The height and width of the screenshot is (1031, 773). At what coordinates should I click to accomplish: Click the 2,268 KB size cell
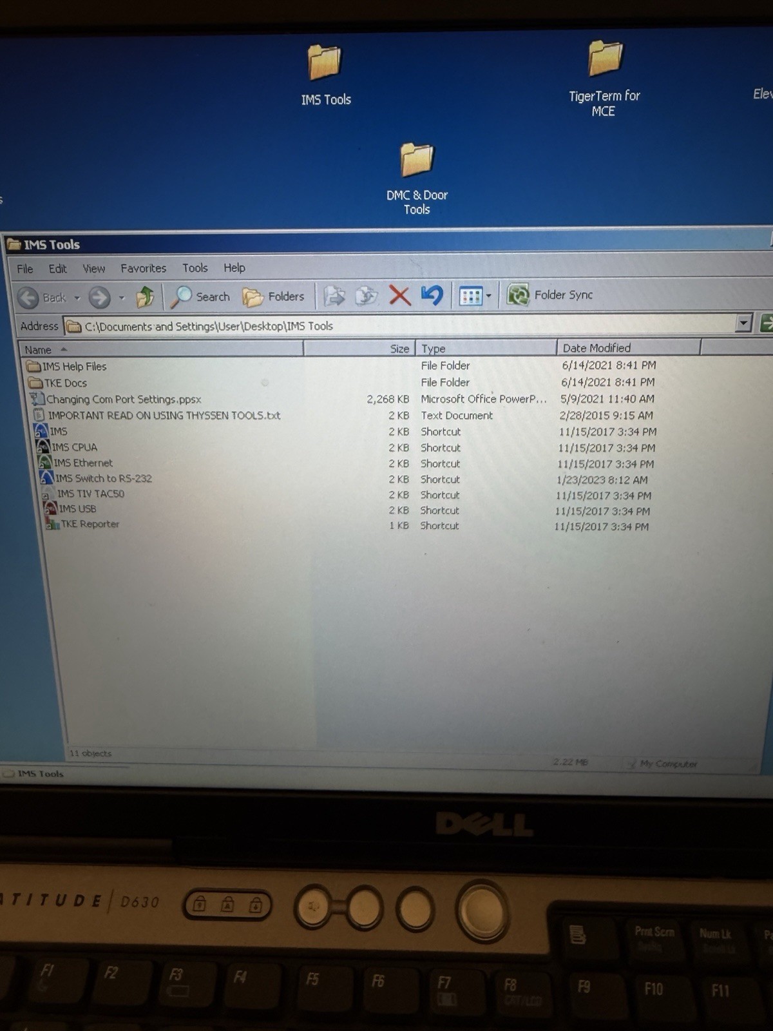[x=388, y=399]
